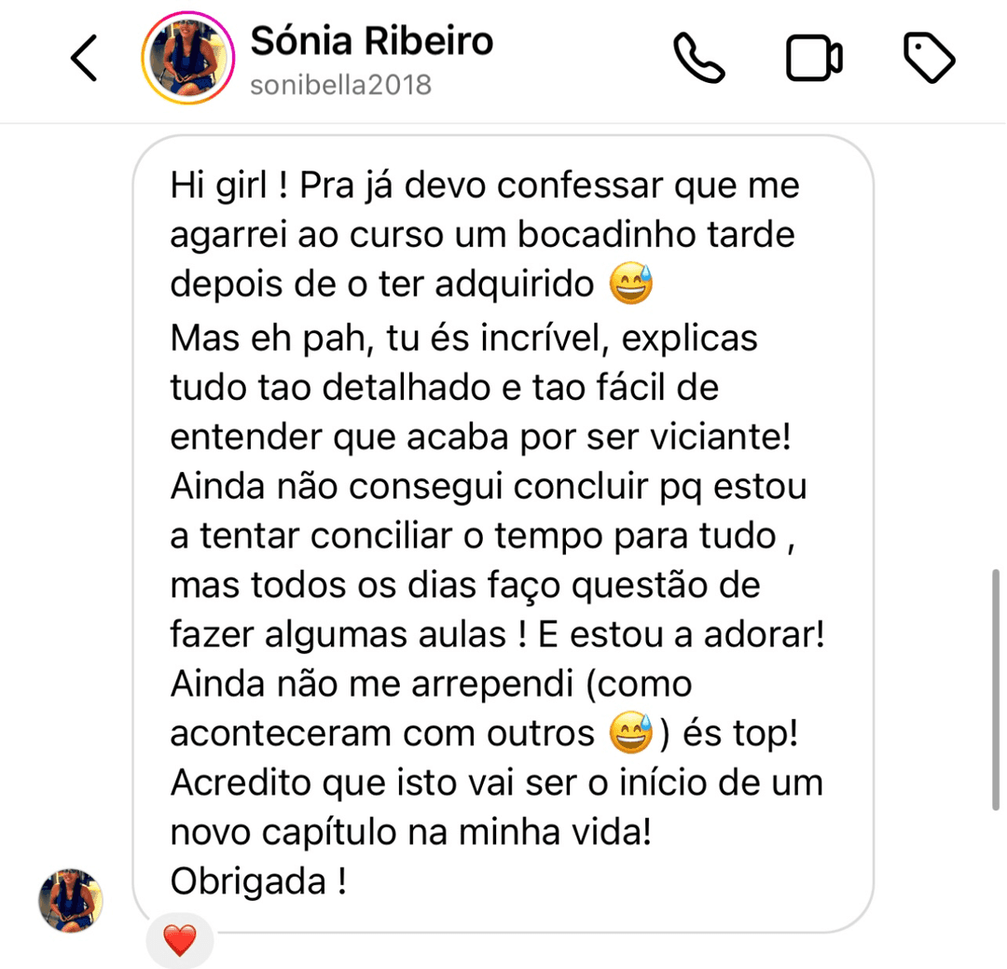The image size is (1007, 969).
Task: Click the word 'Obrigada' in the message
Action: pos(247,880)
